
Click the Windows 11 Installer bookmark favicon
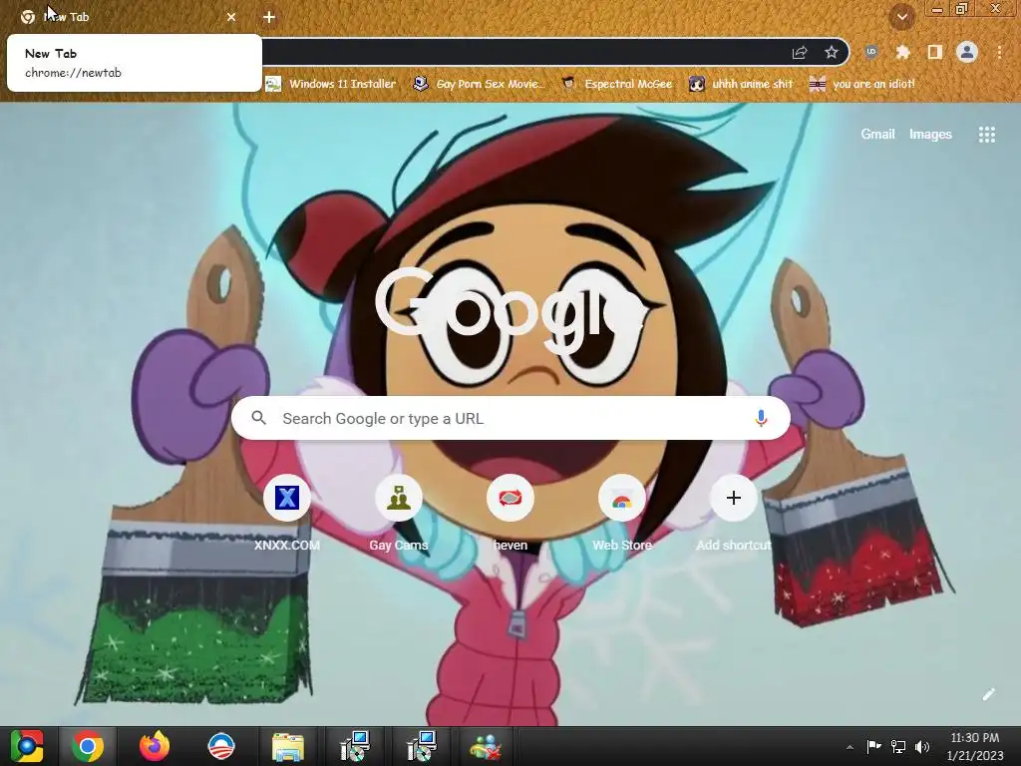[273, 84]
